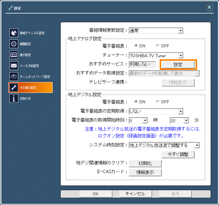Screen dimensions: 219x205
Task: Click the 地域チャンネル設定 globe icon
Action: point(14,33)
